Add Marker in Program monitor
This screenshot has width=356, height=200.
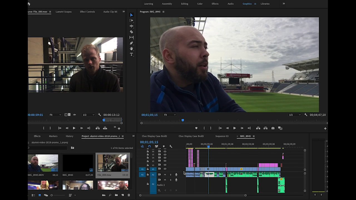[x=196, y=128]
